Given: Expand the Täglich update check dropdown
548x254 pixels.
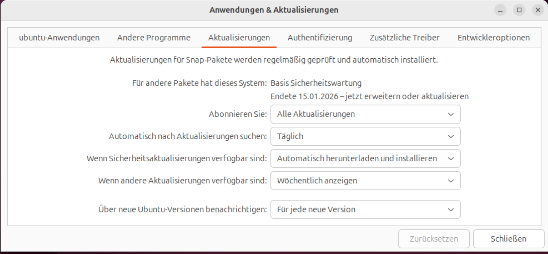Looking at the screenshot, I should pyautogui.click(x=365, y=136).
